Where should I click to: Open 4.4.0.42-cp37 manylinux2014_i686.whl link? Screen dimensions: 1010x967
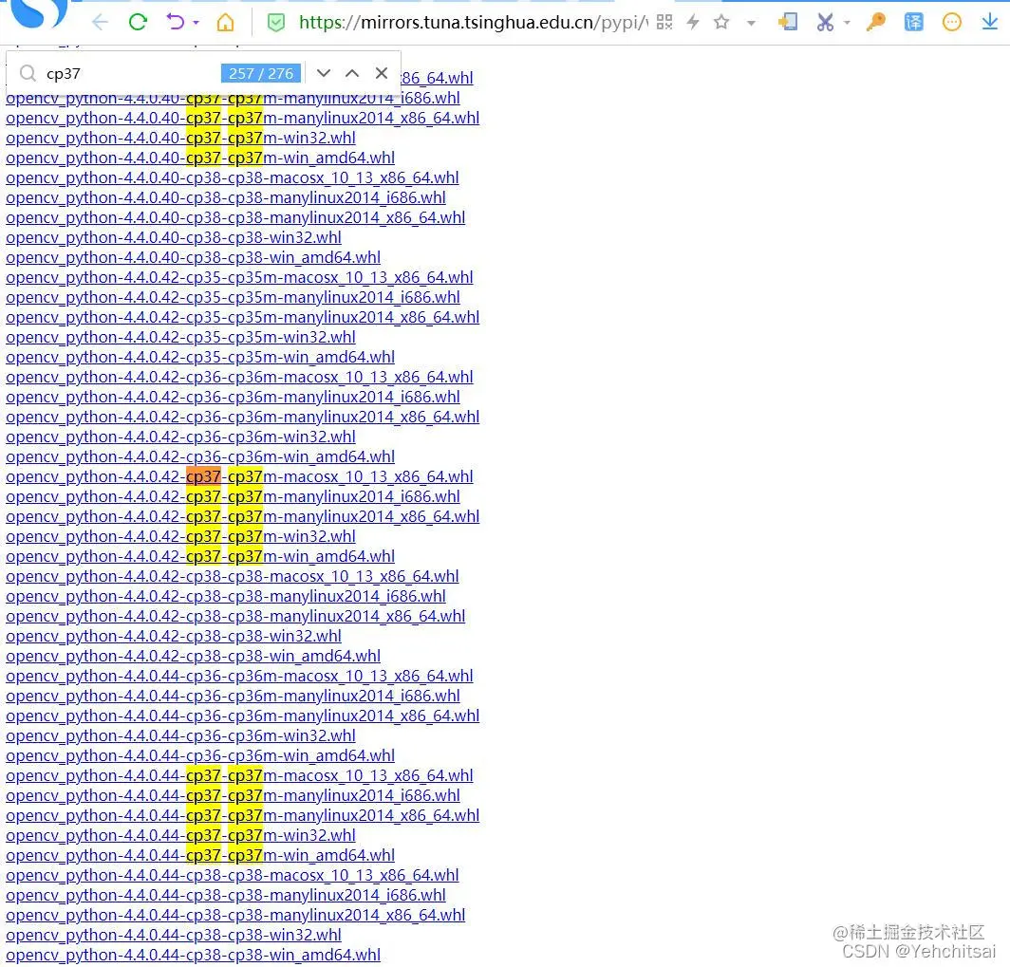pyautogui.click(x=234, y=497)
